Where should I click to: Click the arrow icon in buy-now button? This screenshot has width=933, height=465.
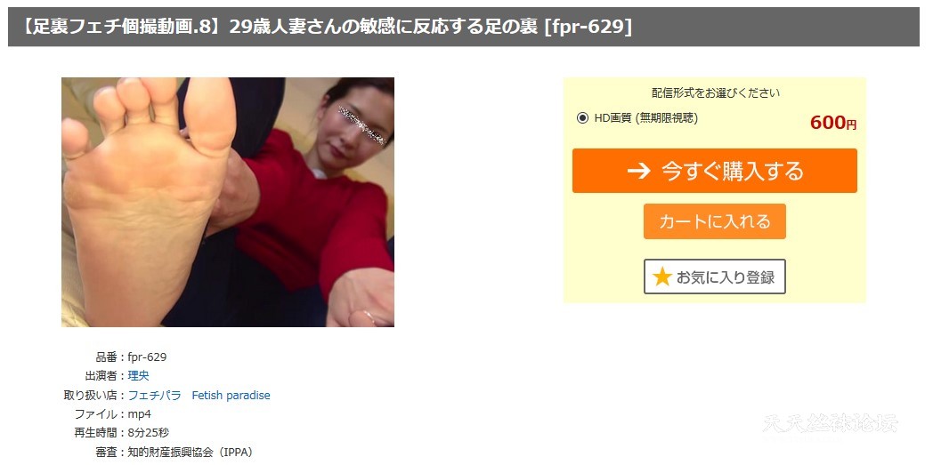(x=638, y=171)
